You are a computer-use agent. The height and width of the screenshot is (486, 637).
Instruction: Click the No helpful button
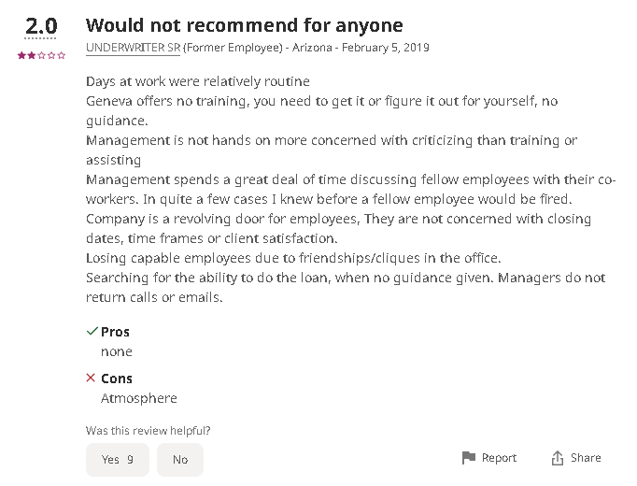tap(180, 460)
